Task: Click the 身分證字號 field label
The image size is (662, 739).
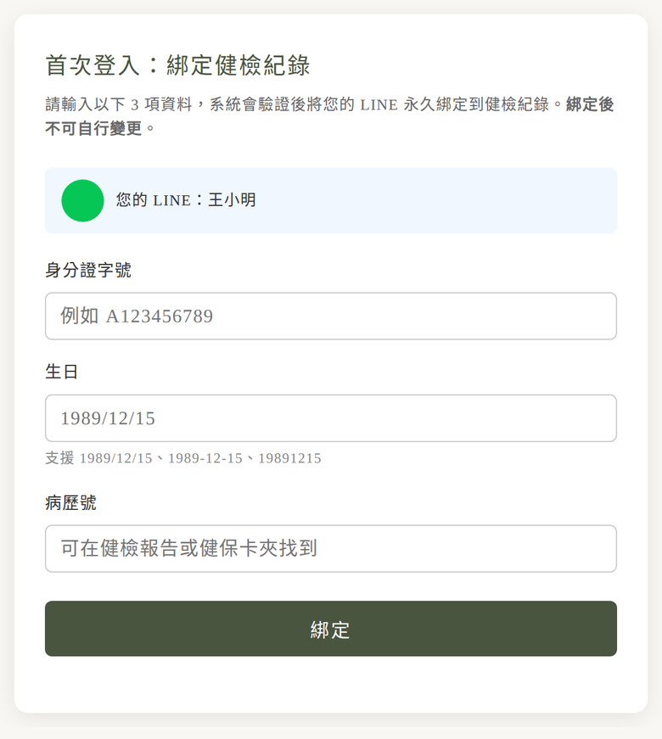Action: pos(88,271)
